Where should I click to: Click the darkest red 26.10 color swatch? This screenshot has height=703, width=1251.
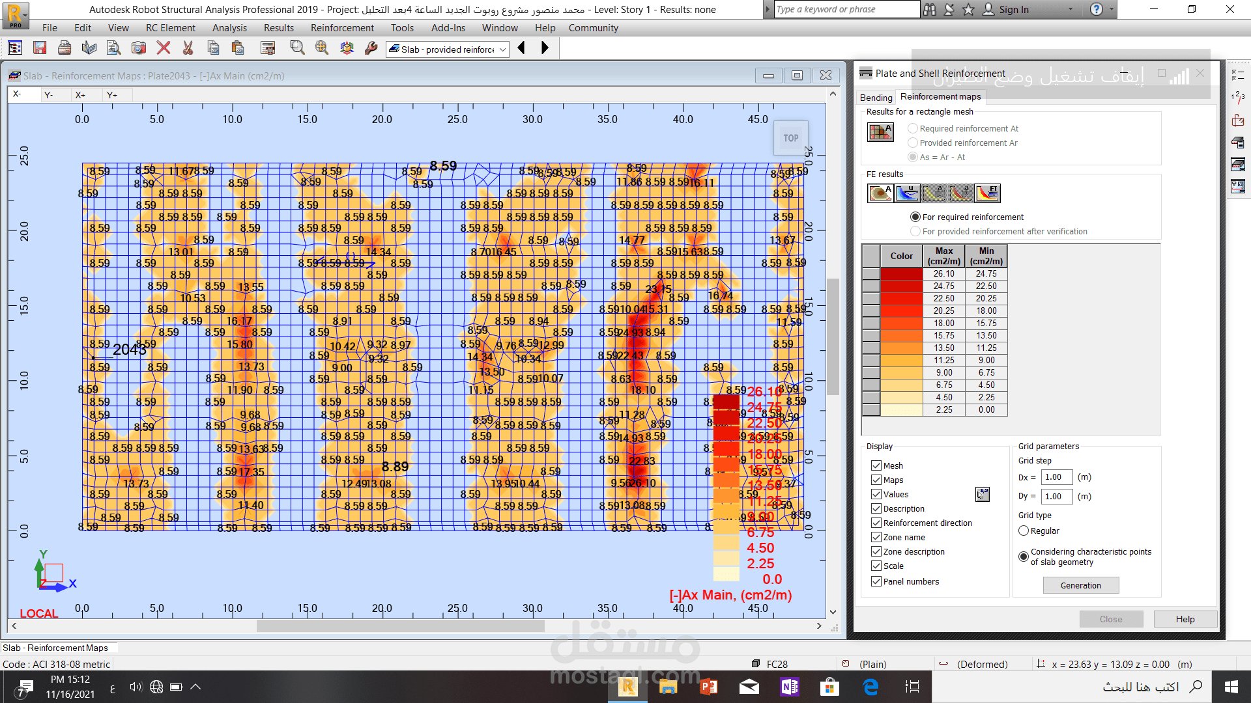(901, 273)
